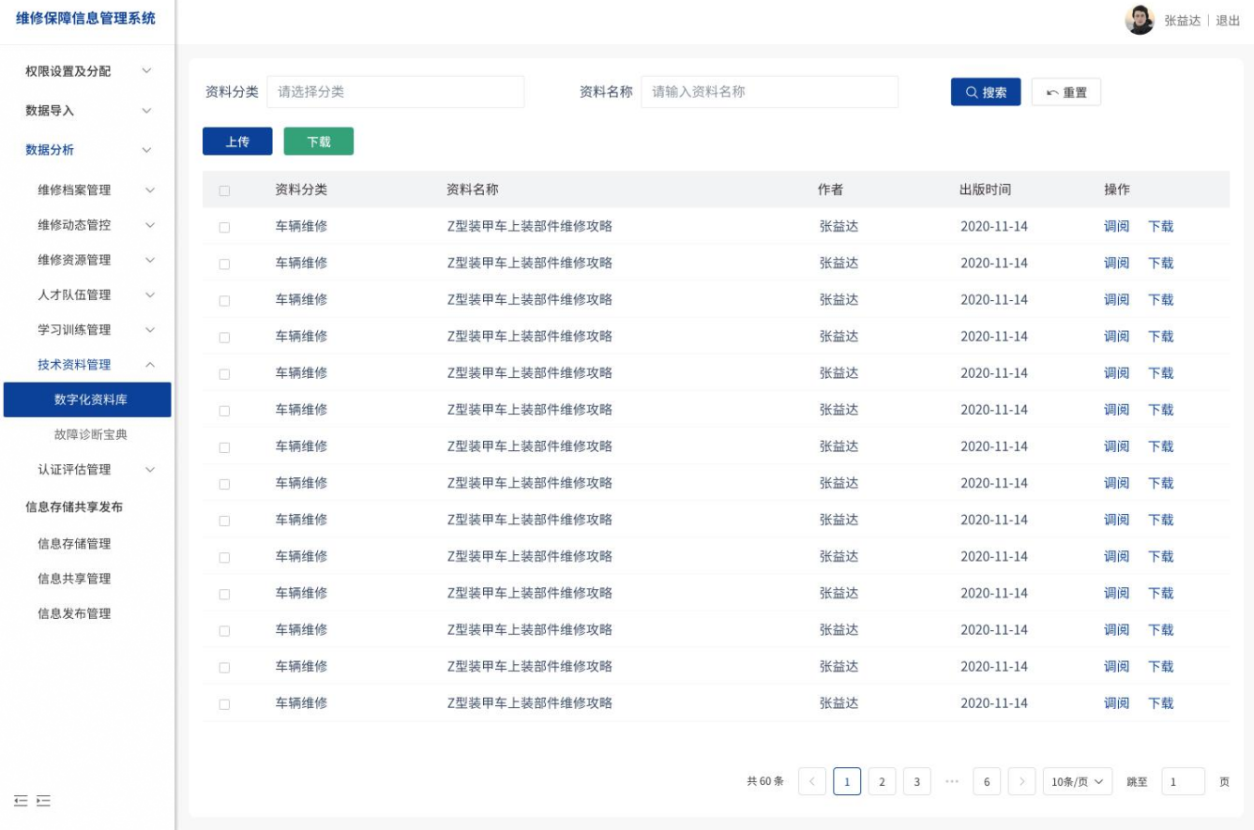The height and width of the screenshot is (830, 1254).
Task: Click the 共 60 条 total count text
Action: 765,781
